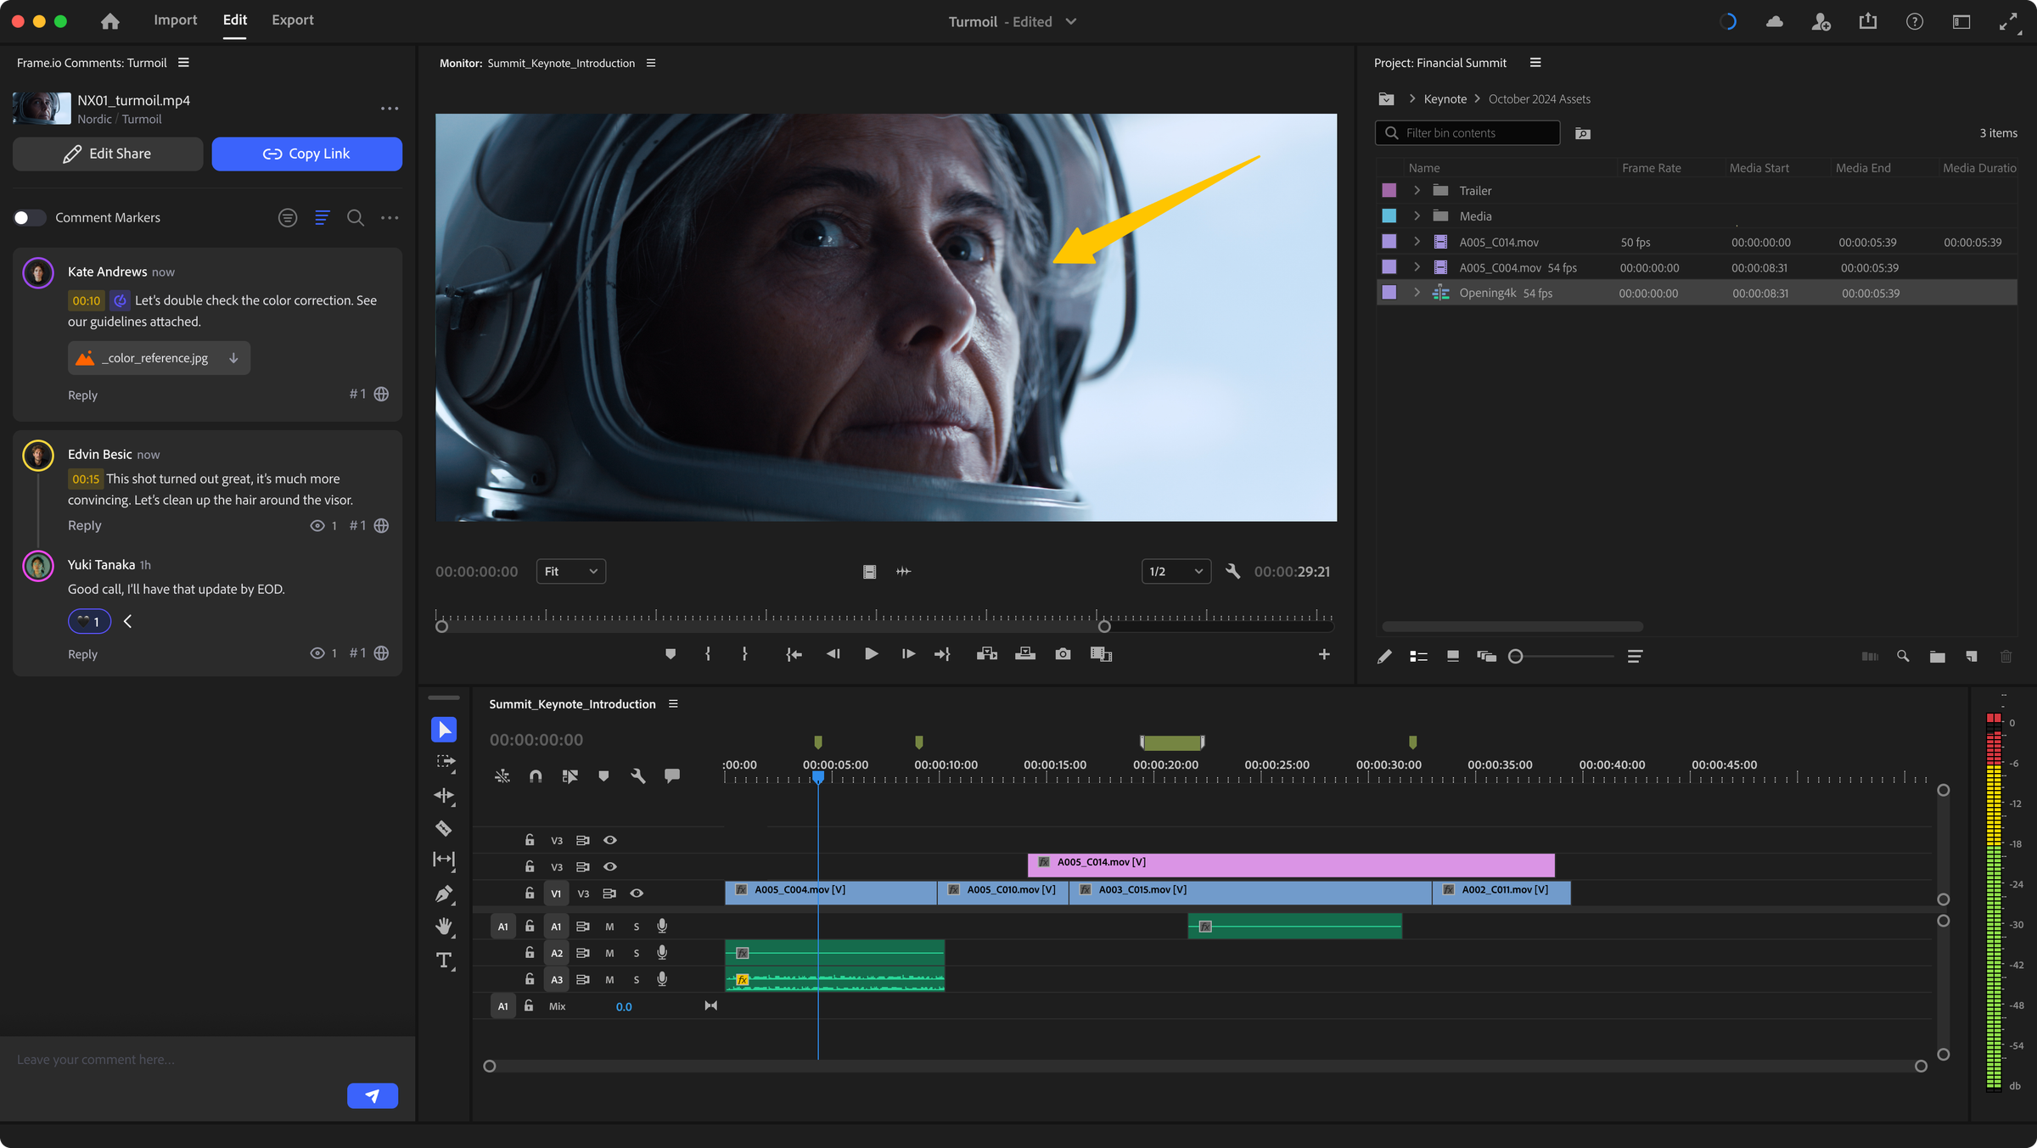The height and width of the screenshot is (1148, 2037).
Task: Switch to the Import tab
Action: [175, 20]
